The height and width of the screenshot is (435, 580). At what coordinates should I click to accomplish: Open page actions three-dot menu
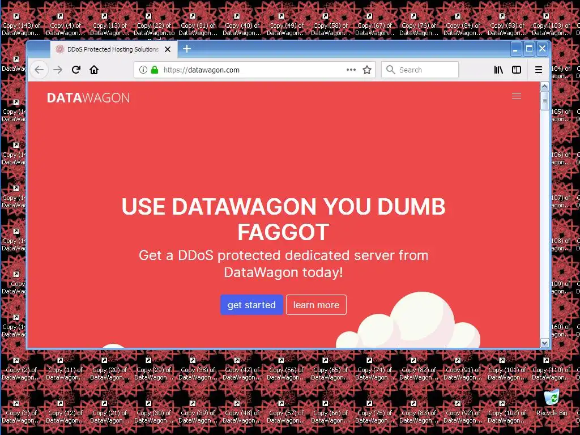pos(351,70)
